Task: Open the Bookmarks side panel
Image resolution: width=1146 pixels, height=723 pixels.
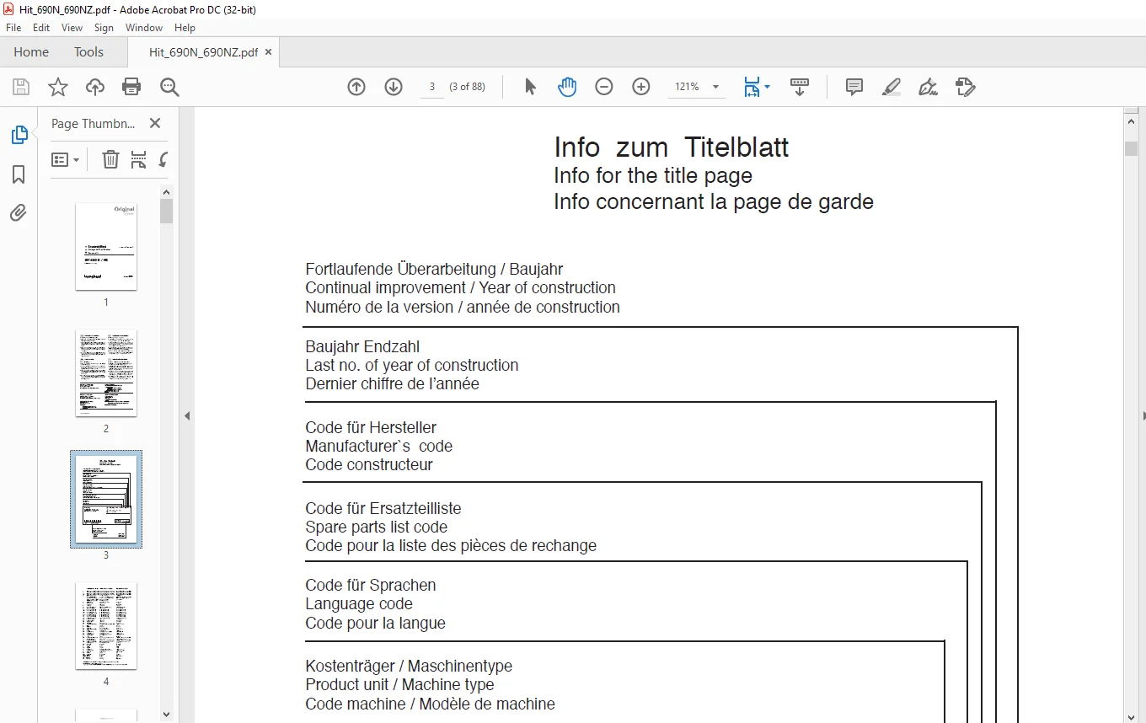Action: 19,174
